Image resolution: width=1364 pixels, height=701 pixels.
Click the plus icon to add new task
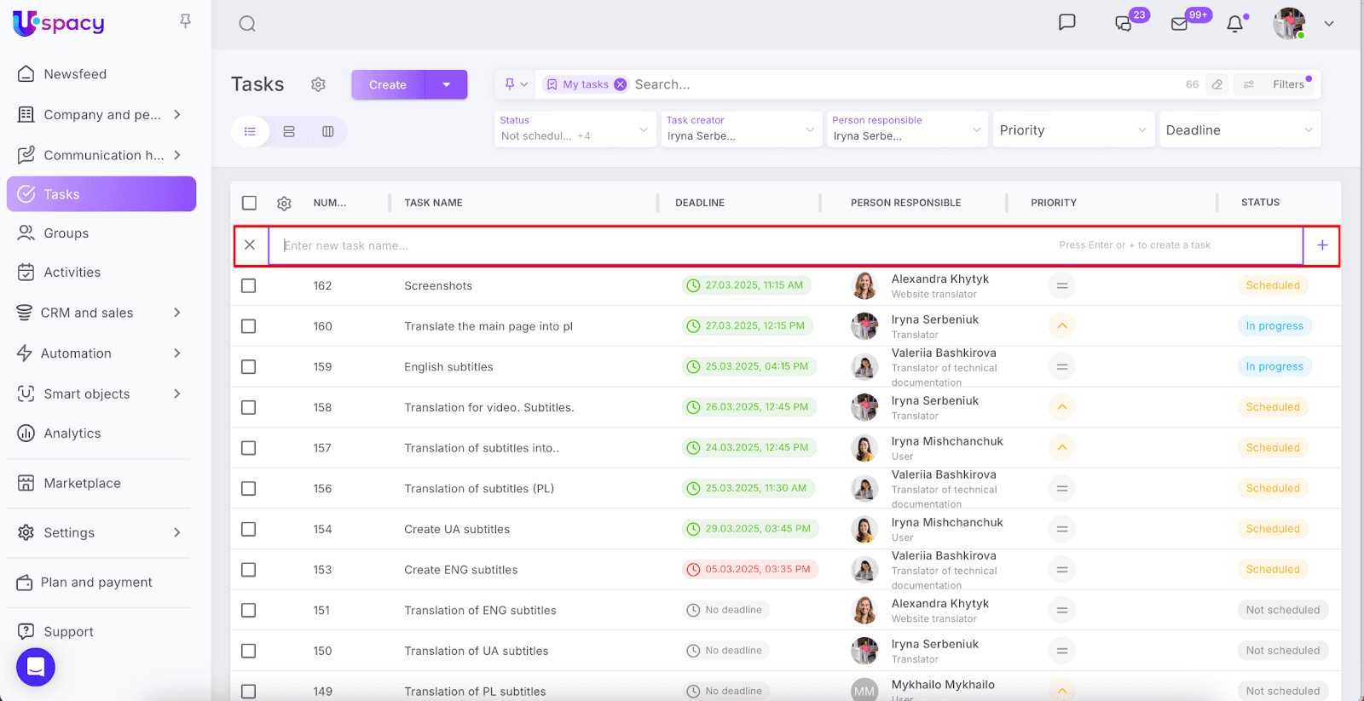tap(1322, 245)
